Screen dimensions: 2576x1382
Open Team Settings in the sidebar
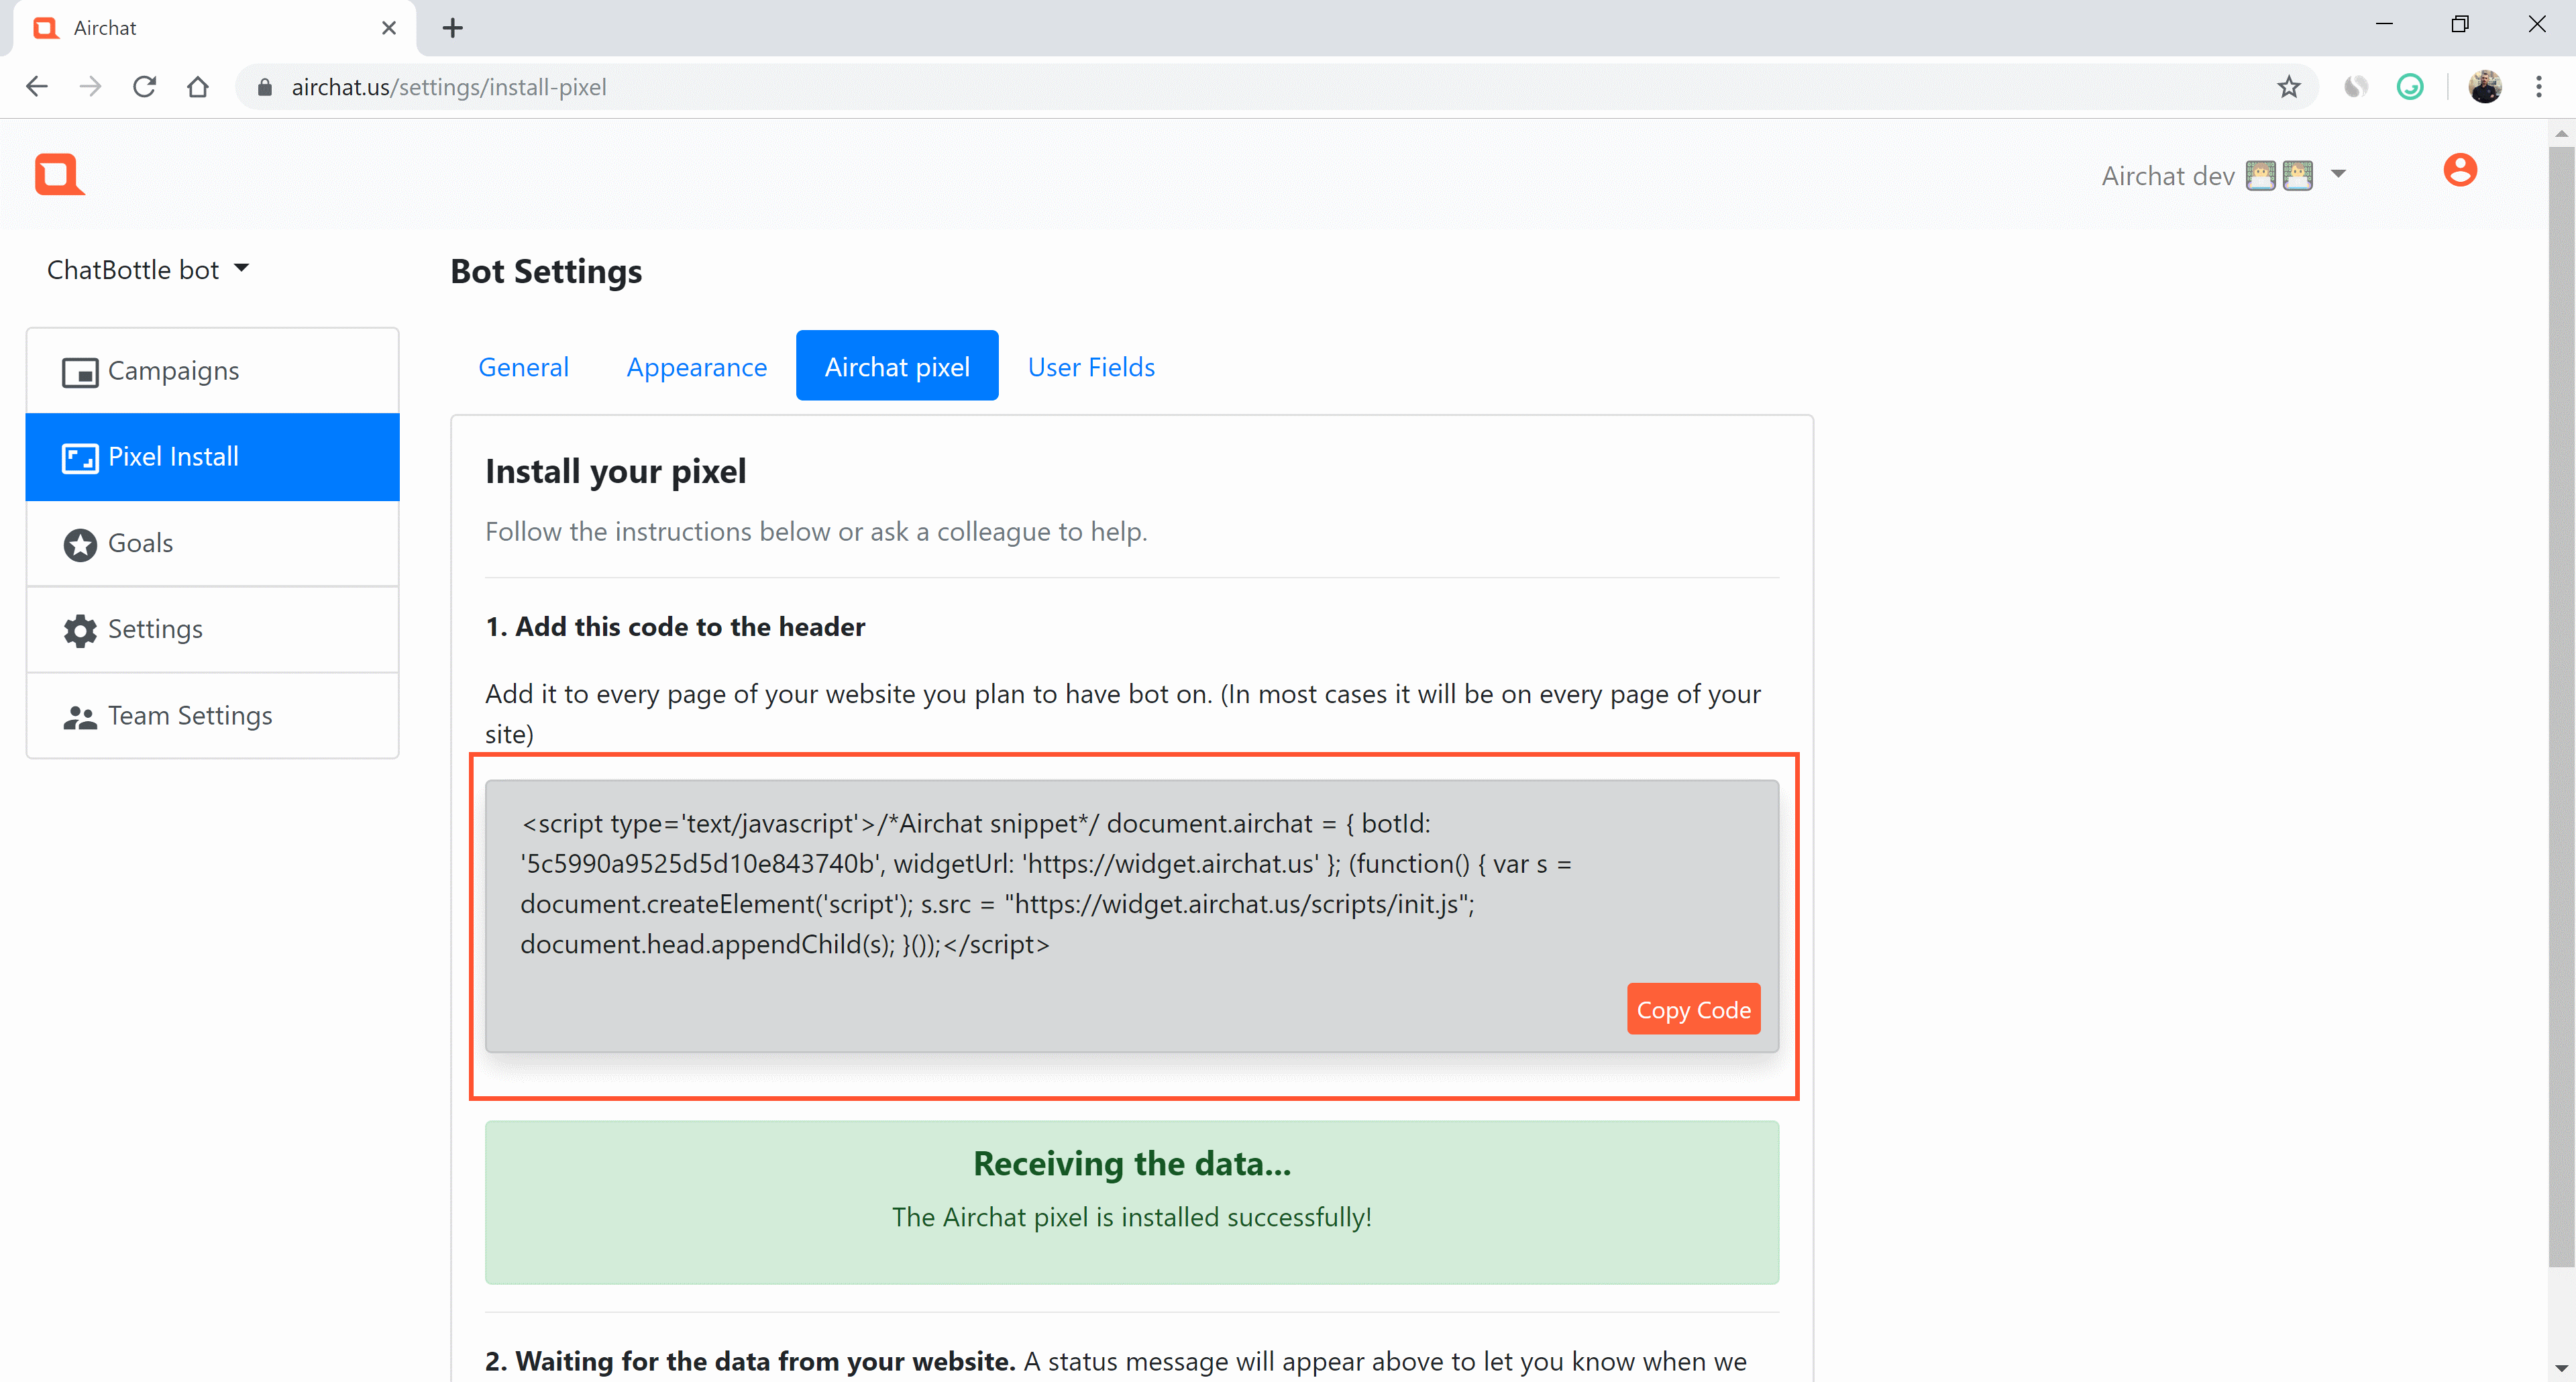click(x=213, y=715)
